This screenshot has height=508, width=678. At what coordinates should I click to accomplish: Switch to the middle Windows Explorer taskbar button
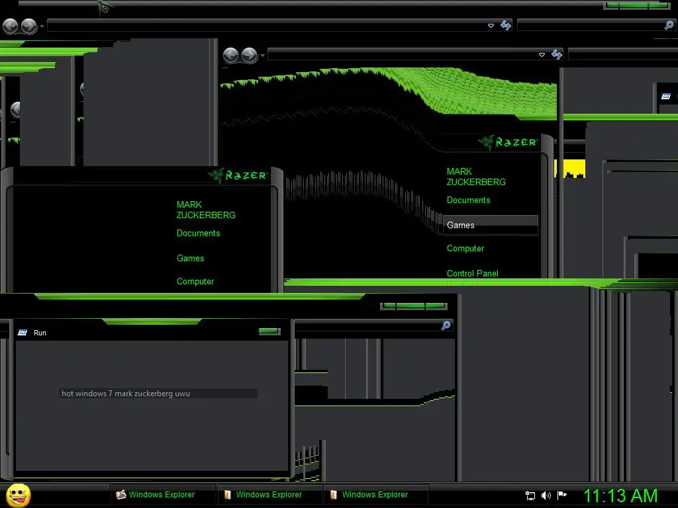coord(270,495)
